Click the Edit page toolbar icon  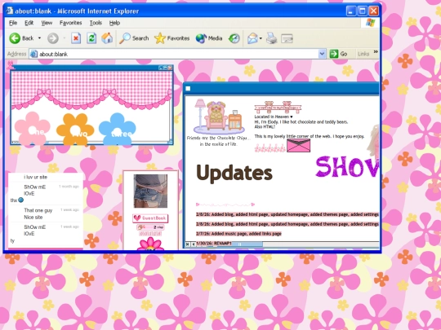pyautogui.click(x=287, y=38)
